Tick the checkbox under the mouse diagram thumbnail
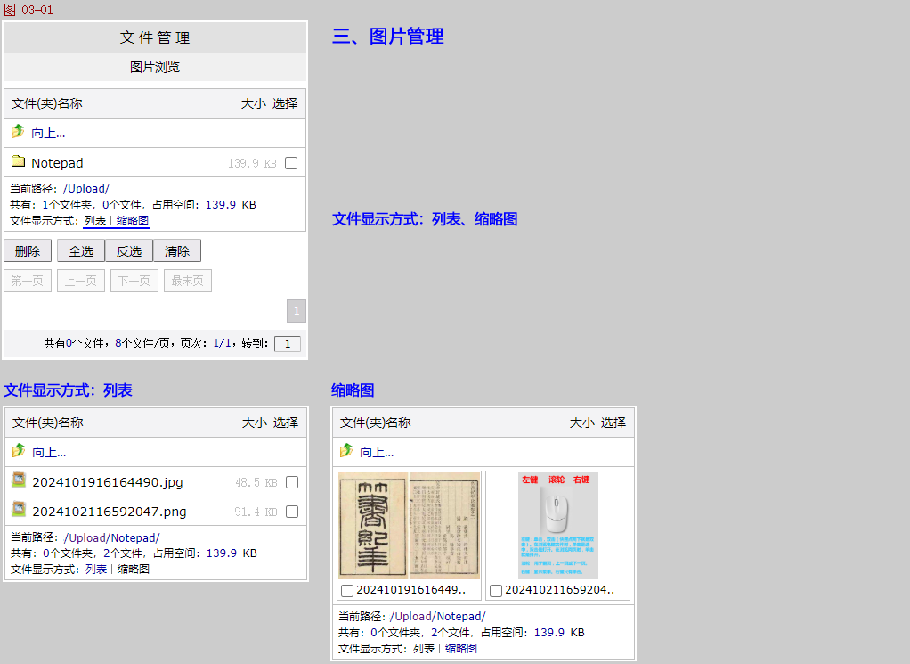This screenshot has width=910, height=664. point(496,590)
